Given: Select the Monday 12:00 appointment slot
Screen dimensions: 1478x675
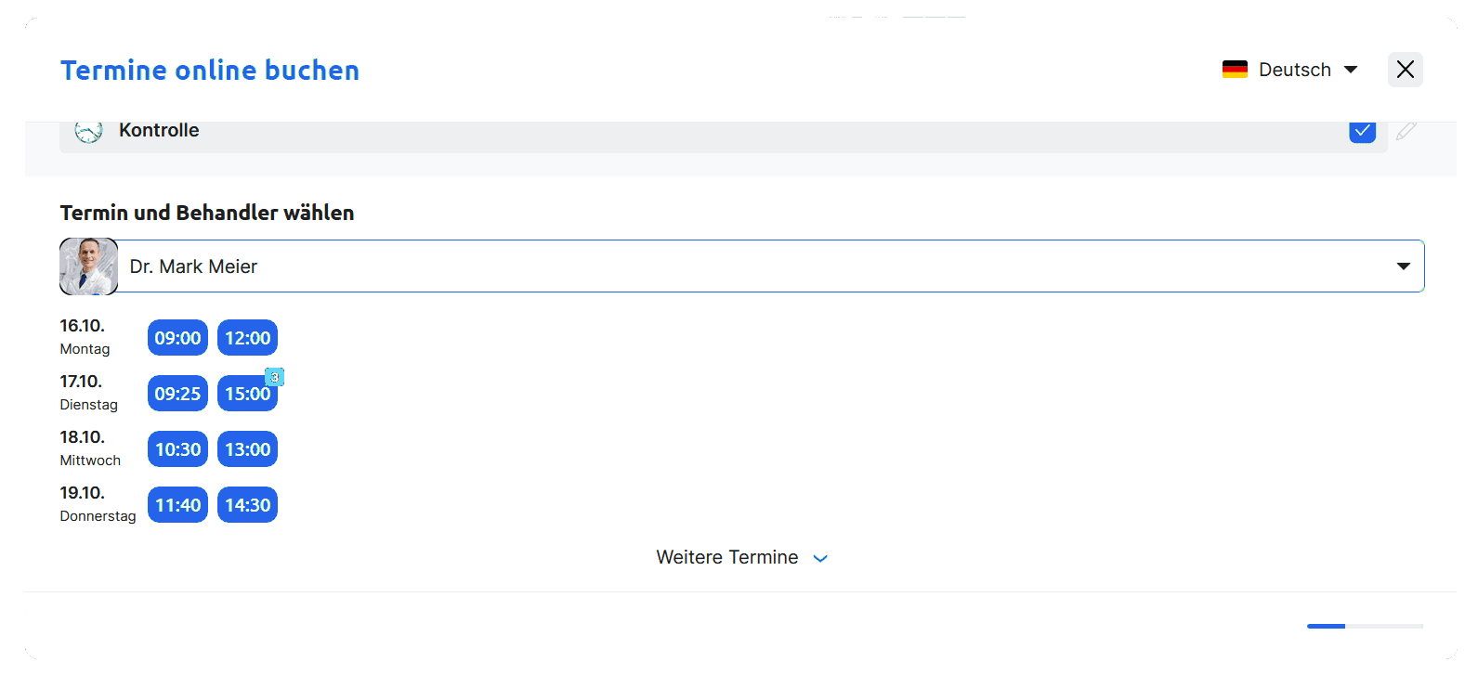Looking at the screenshot, I should point(247,338).
